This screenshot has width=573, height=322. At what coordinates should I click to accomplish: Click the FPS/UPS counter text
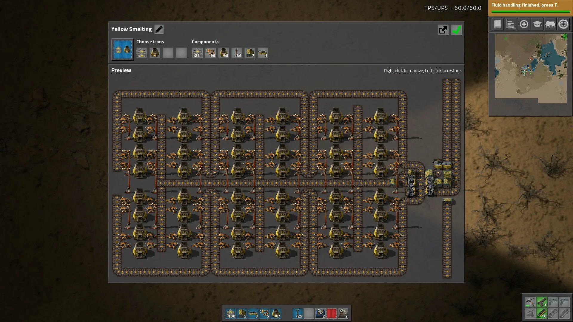pos(453,8)
